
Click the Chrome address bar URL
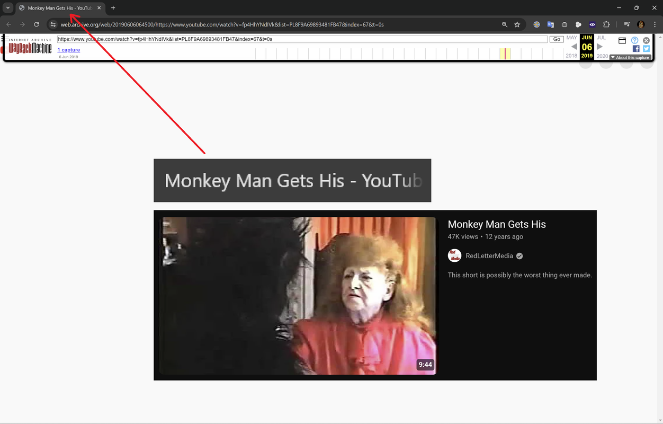pos(222,24)
